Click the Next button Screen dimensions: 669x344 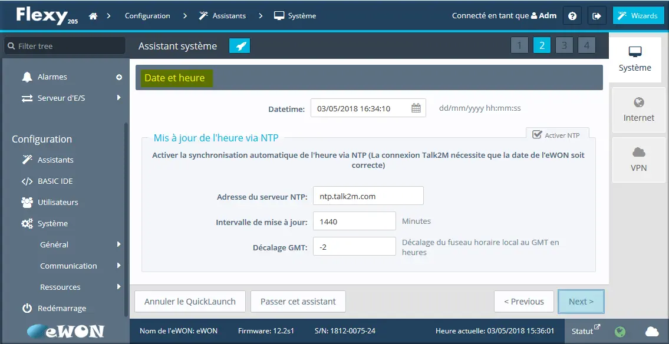tap(581, 302)
